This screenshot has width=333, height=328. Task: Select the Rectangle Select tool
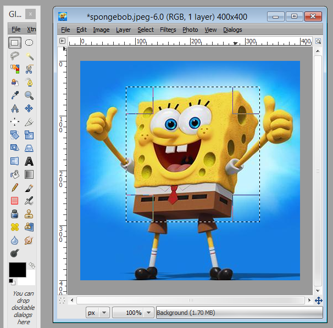click(15, 43)
